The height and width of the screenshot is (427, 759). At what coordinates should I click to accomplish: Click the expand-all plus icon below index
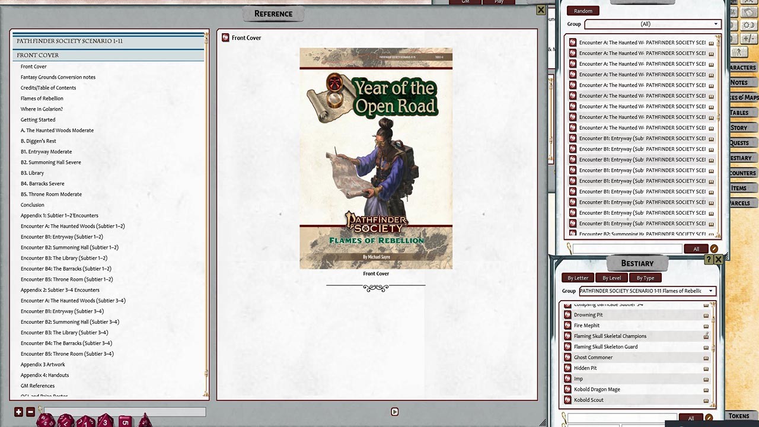(x=18, y=412)
